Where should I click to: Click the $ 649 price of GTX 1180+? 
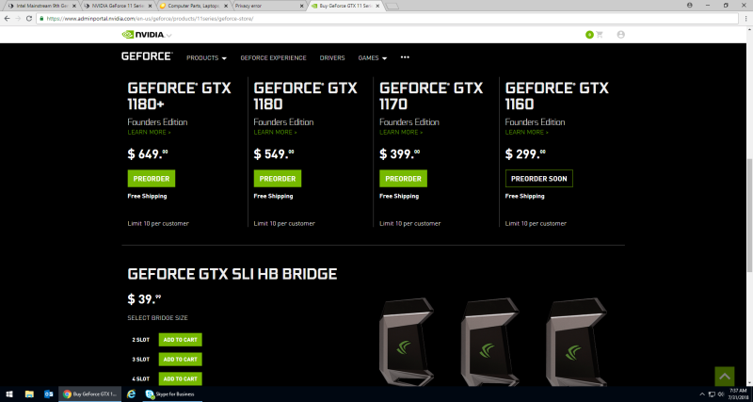click(x=148, y=153)
